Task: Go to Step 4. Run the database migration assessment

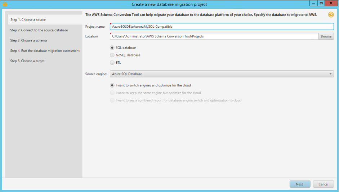Action: point(45,50)
